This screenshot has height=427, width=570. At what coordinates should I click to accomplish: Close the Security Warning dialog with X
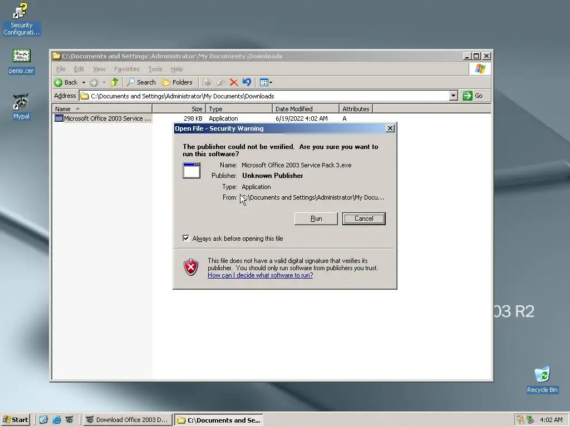[x=390, y=128]
